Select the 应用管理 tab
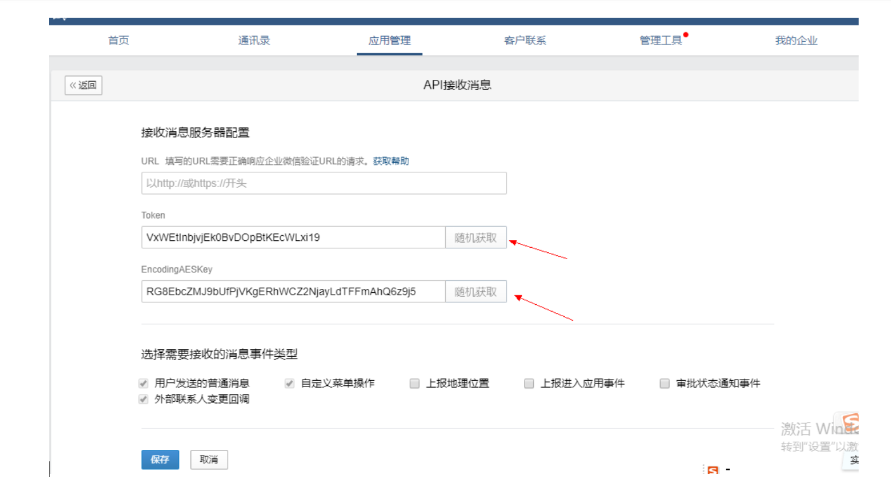 coord(389,41)
